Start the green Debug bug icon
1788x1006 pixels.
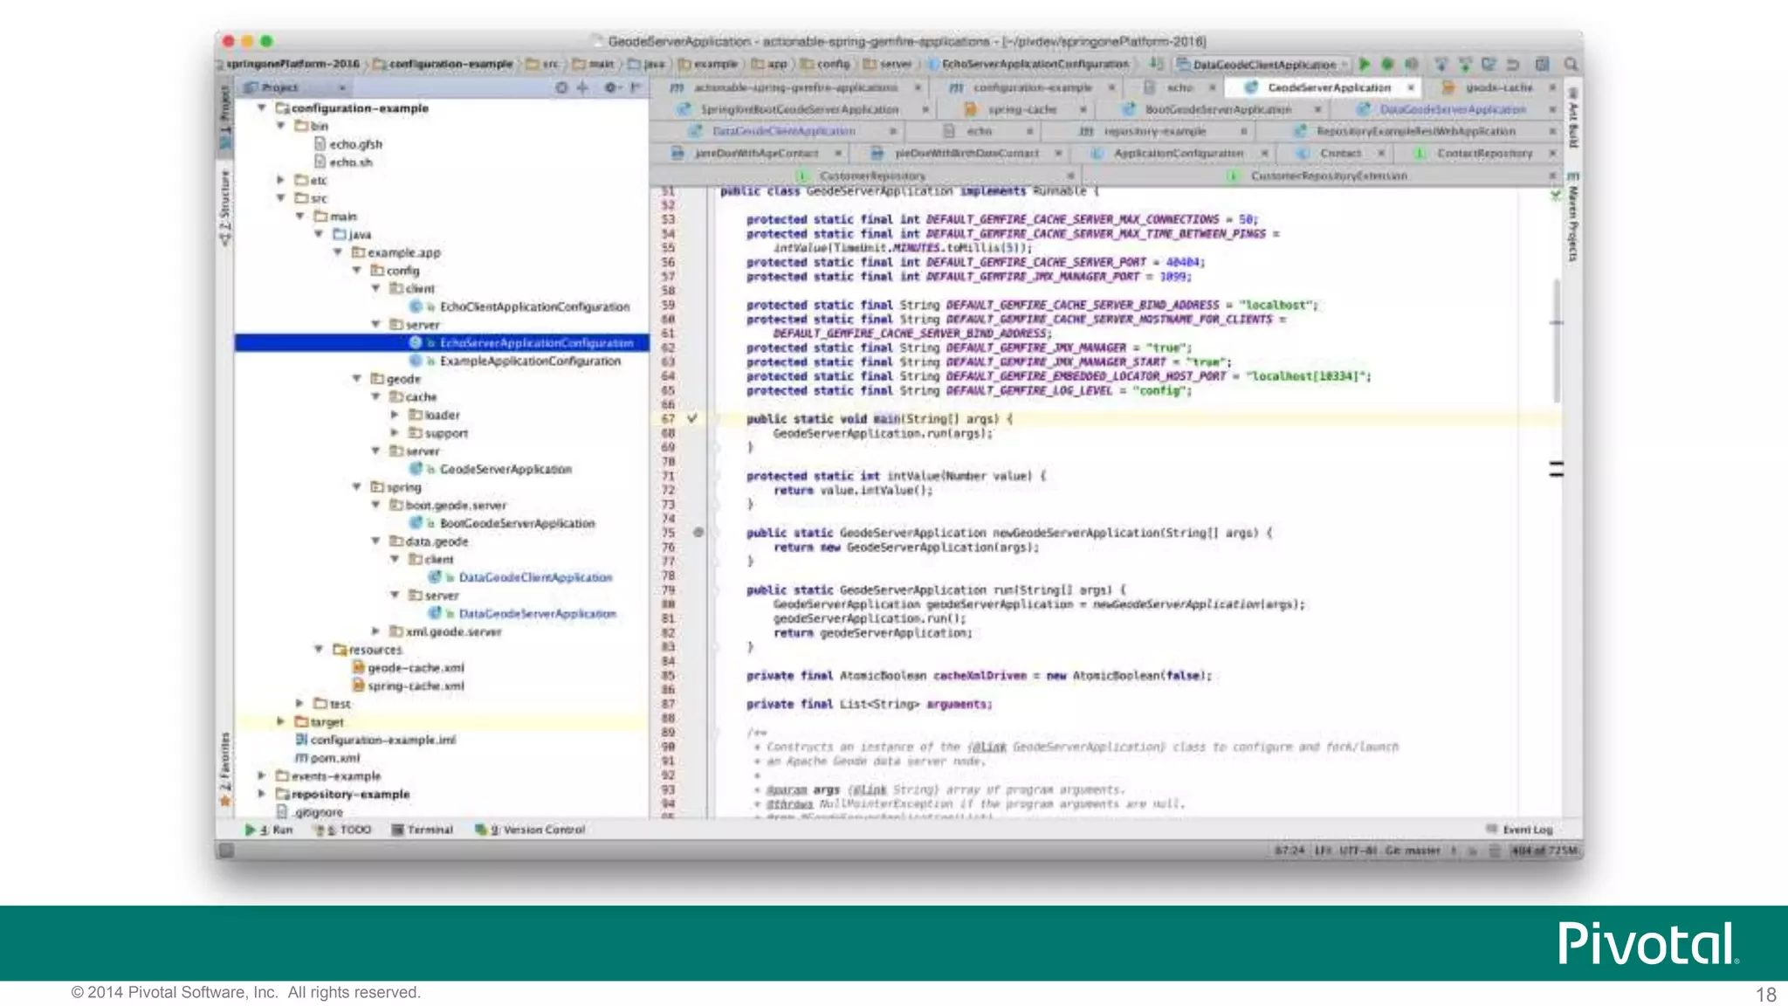click(1387, 64)
